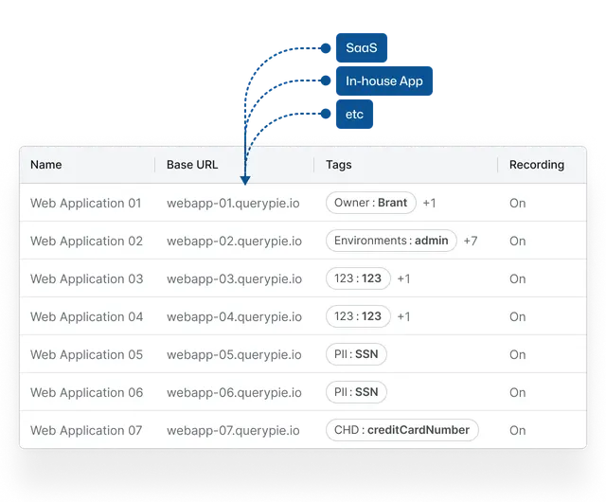Click webapp-01.querypie.io URL

(x=233, y=204)
